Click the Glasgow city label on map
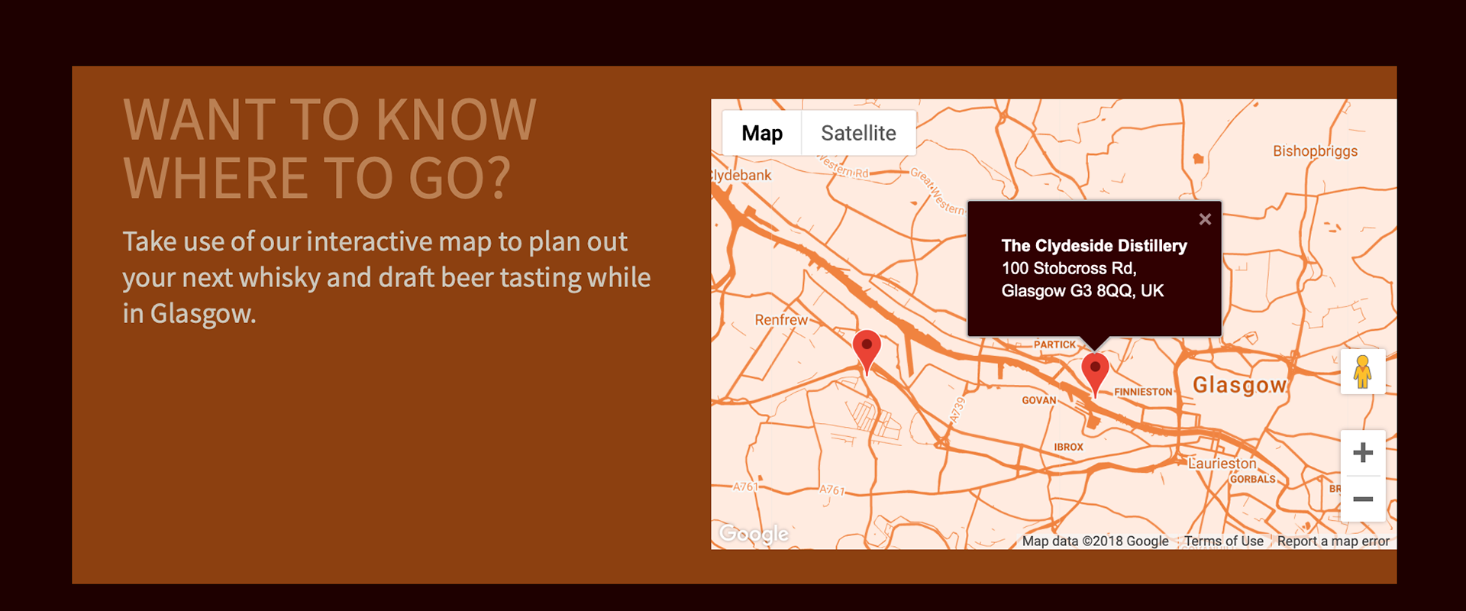 pos(1240,385)
